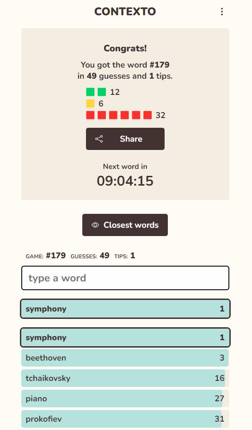Focus the 'type a word' field
The width and height of the screenshot is (252, 430).
pyautogui.click(x=125, y=278)
